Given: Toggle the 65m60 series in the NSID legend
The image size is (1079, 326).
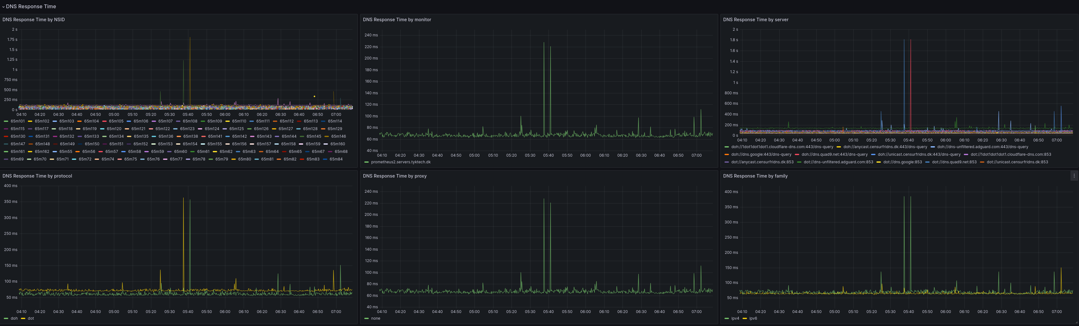Looking at the screenshot, I should [x=180, y=152].
